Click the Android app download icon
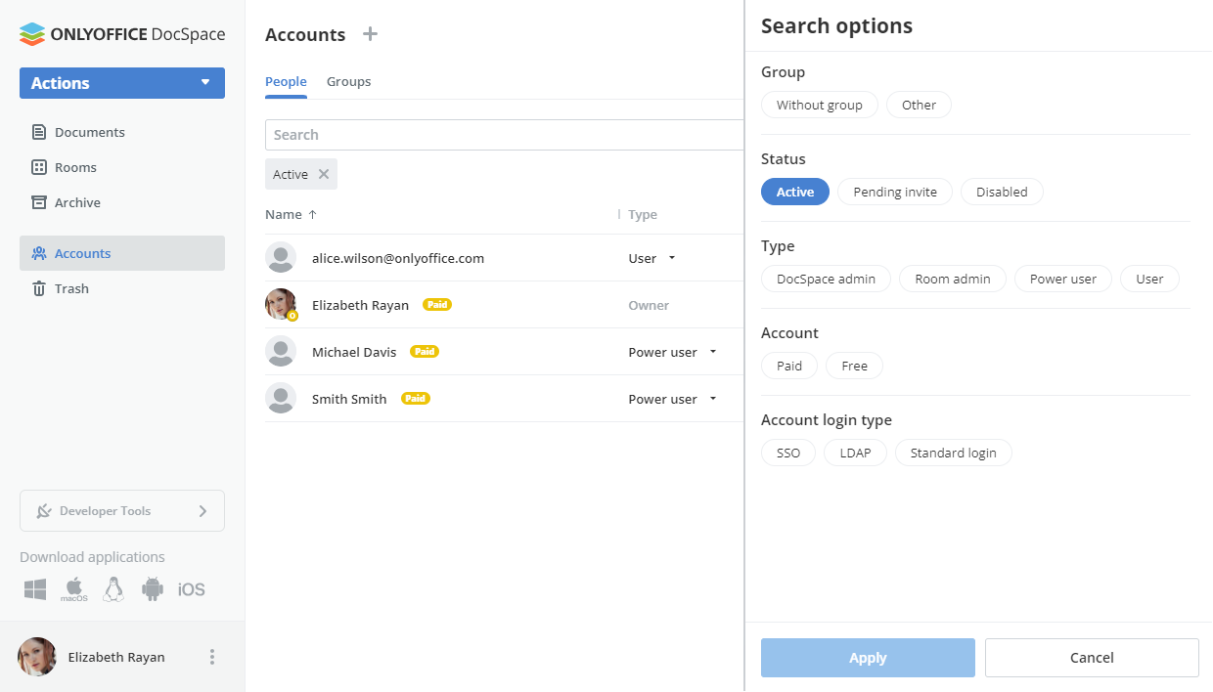The width and height of the screenshot is (1213, 692). [x=153, y=589]
